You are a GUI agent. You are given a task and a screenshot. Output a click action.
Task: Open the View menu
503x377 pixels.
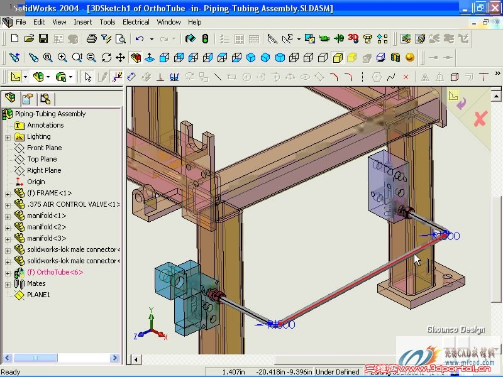coord(59,22)
